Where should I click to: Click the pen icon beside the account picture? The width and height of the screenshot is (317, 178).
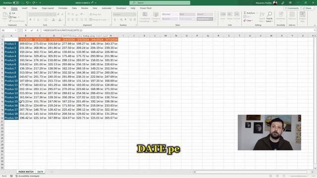click(283, 3)
